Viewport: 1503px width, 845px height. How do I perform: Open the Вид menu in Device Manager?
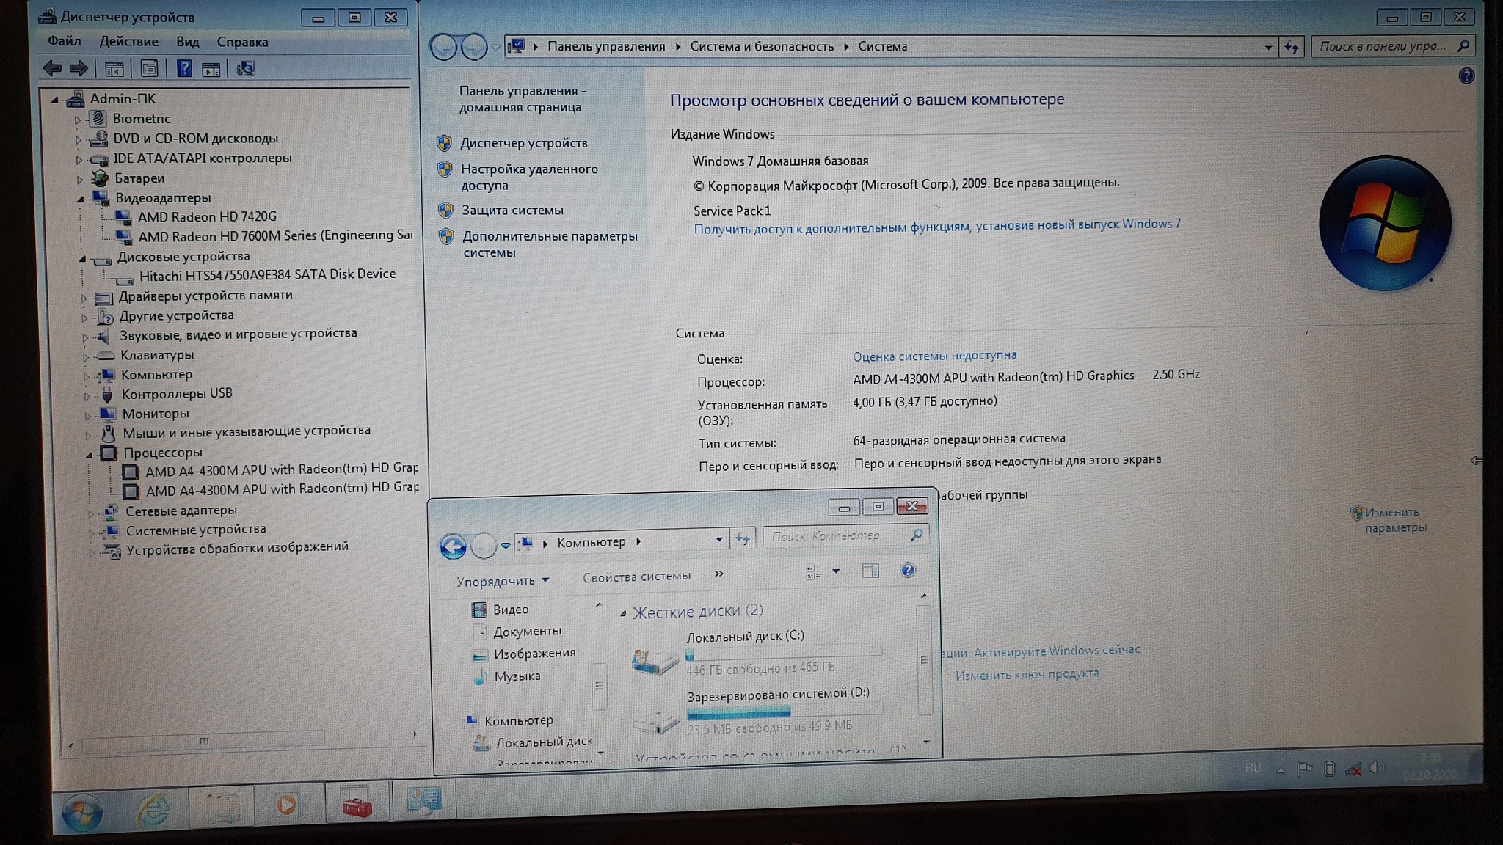coord(187,42)
